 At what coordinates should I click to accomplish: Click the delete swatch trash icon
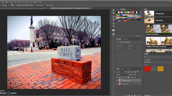coord(140,36)
